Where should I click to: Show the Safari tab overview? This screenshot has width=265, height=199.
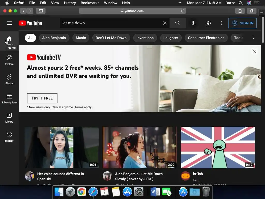pos(252,11)
